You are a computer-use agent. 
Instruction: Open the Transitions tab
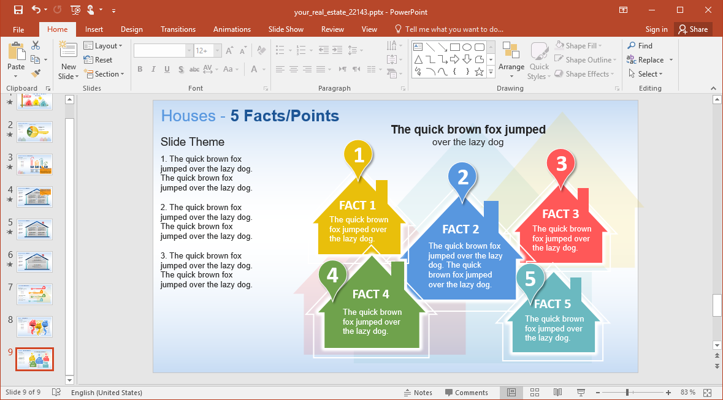point(178,29)
